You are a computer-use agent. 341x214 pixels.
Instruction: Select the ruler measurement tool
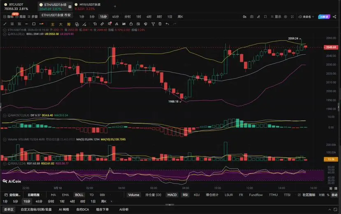pos(102,24)
